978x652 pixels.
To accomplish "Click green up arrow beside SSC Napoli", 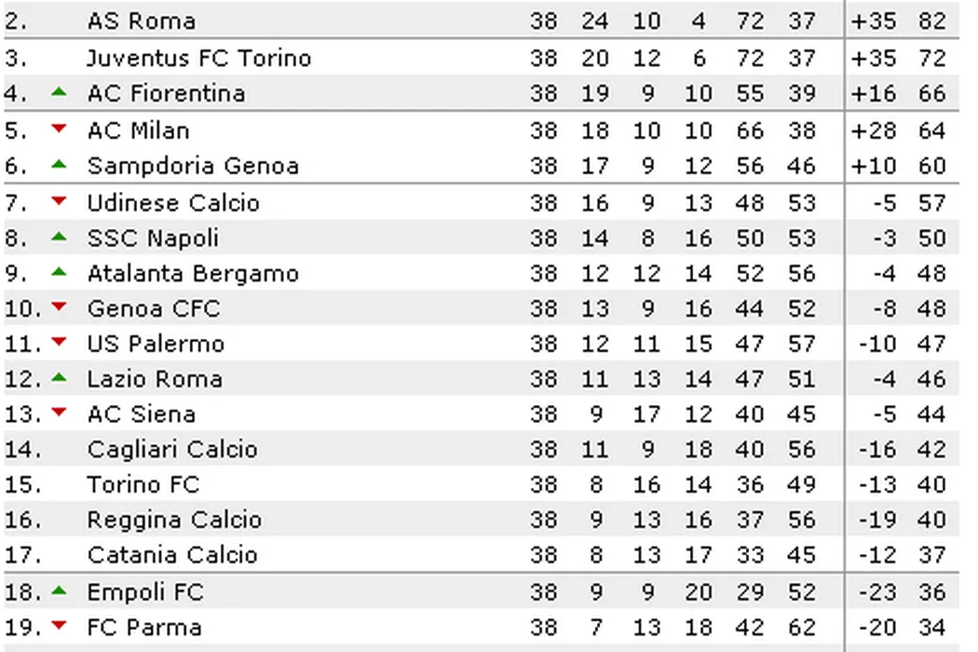I will 60,237.
